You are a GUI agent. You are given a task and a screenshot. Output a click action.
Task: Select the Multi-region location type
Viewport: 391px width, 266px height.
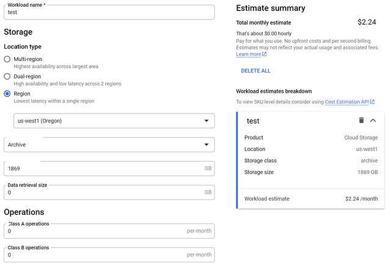[7, 59]
